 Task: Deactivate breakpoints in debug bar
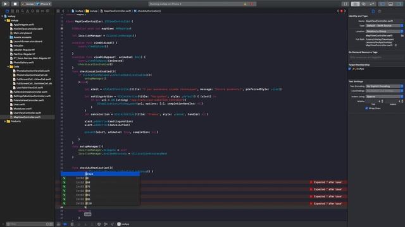(x=65, y=224)
